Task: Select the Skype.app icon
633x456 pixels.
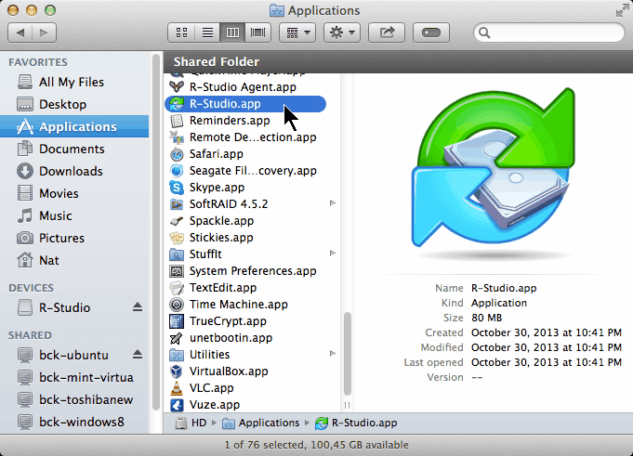Action: 177,187
